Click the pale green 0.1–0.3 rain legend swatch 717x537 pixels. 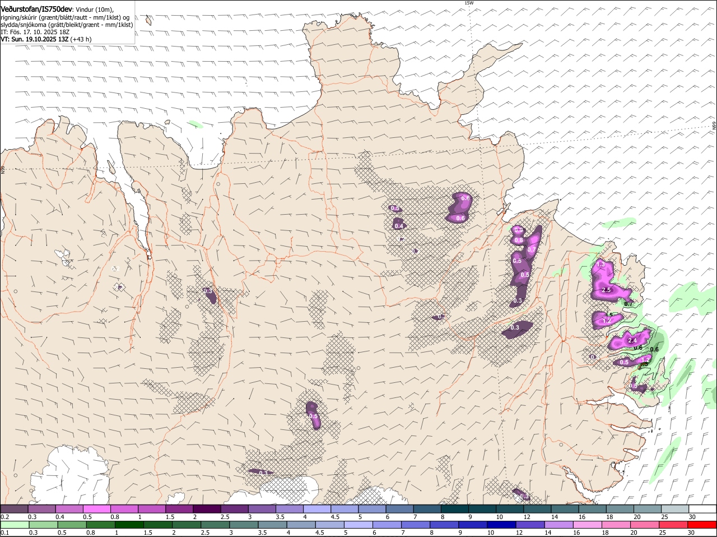pos(15,525)
